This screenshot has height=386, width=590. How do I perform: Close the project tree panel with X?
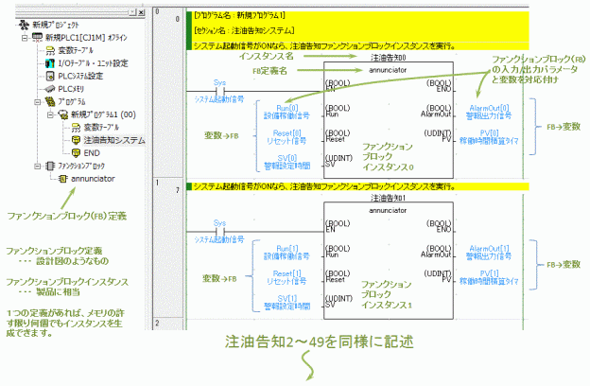[x=141, y=12]
